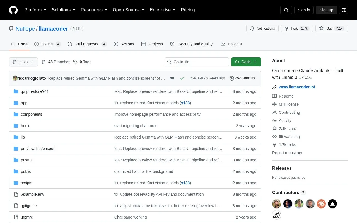Expand the Enterprise menu
The width and height of the screenshot is (357, 223).
pyautogui.click(x=163, y=10)
